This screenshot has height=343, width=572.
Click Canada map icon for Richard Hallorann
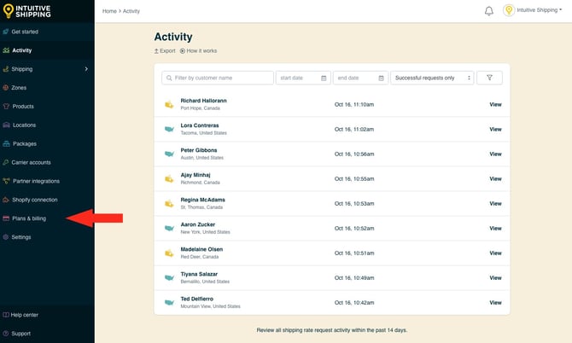point(169,104)
